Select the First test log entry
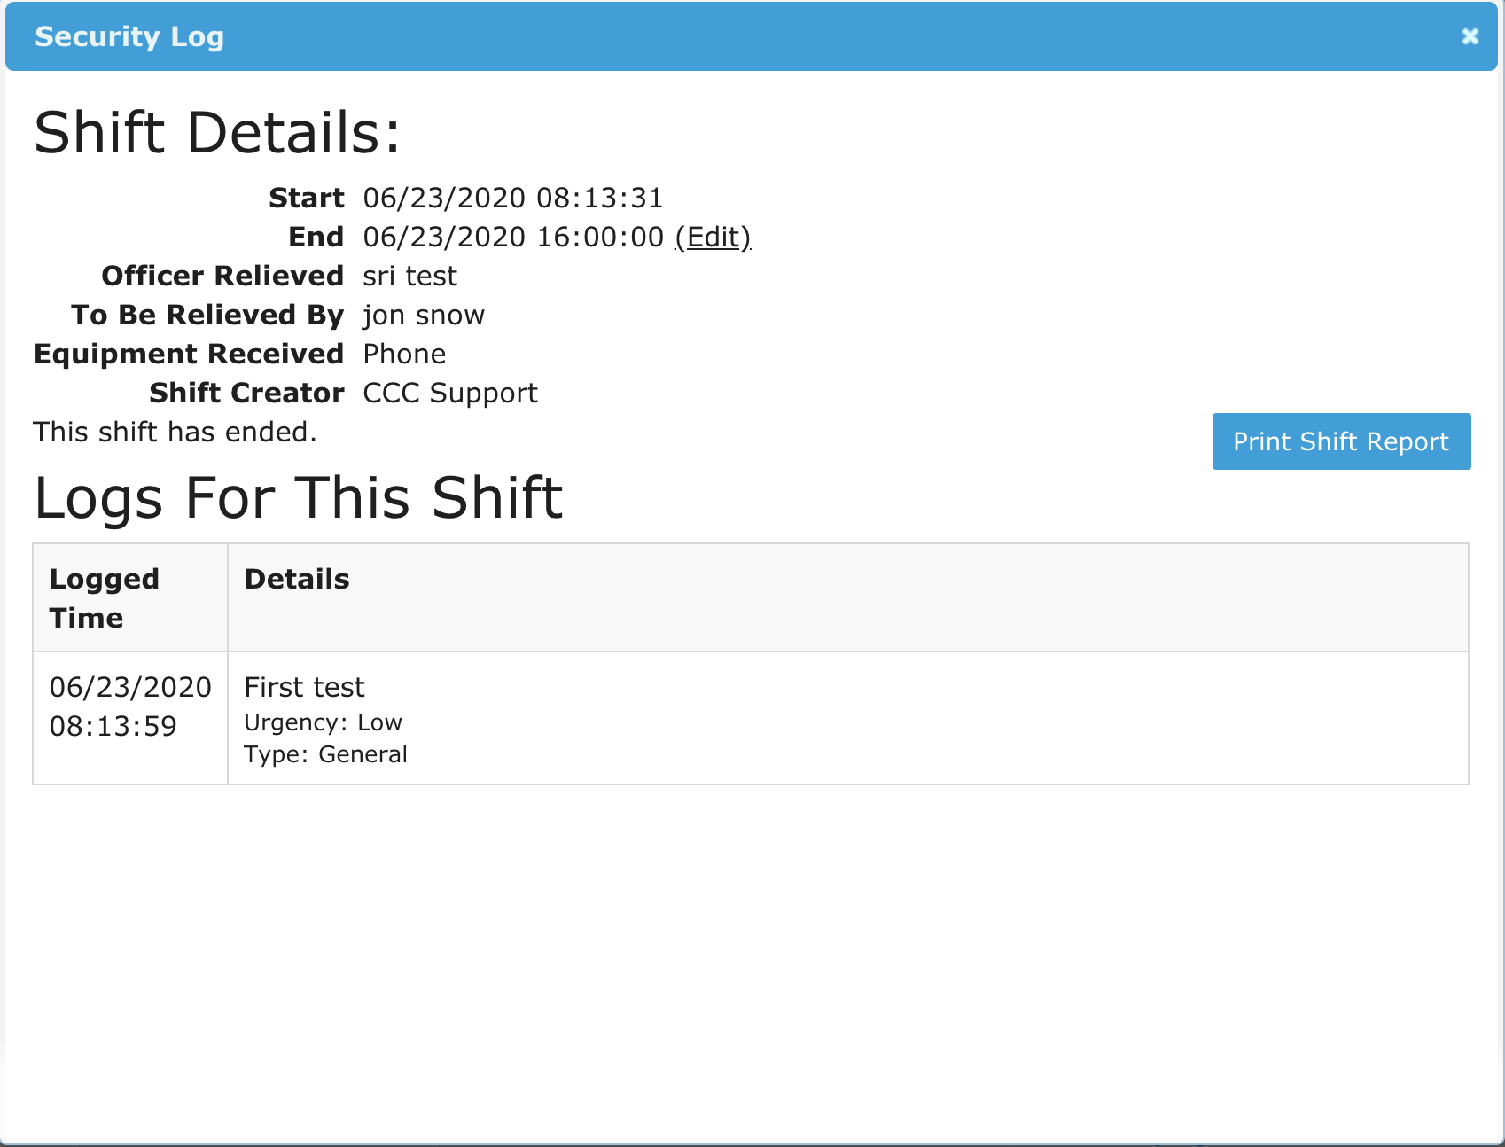The width and height of the screenshot is (1505, 1147). coord(304,687)
